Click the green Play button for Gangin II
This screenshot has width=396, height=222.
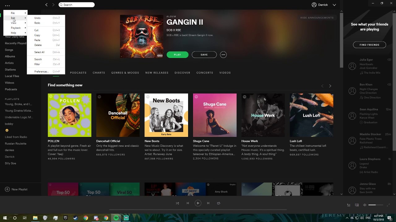tap(177, 55)
